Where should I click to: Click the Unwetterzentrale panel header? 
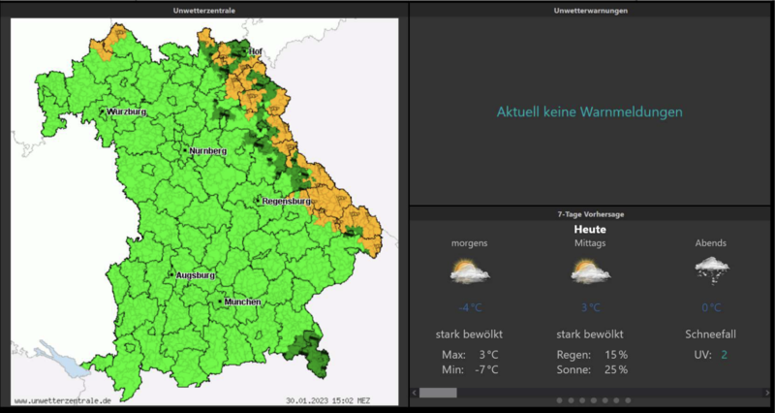tap(203, 11)
